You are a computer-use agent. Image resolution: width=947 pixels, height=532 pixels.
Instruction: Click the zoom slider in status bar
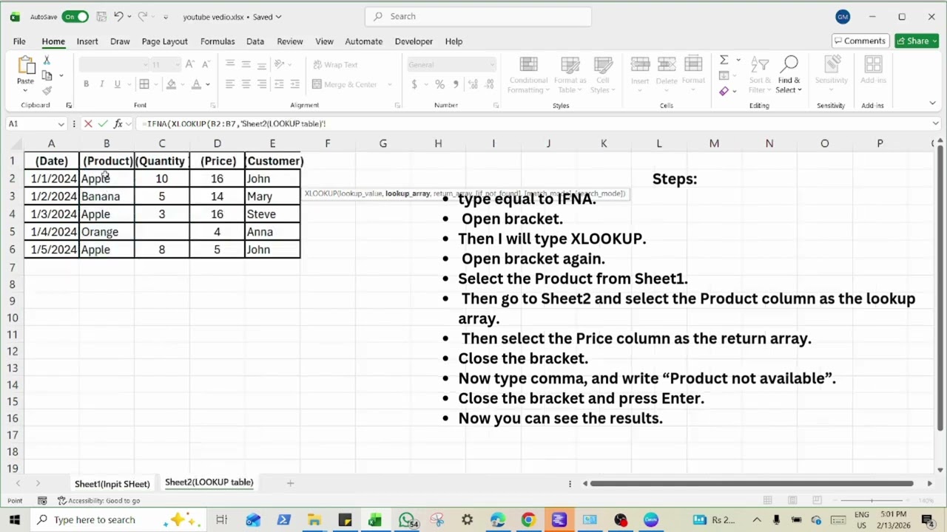click(871, 501)
